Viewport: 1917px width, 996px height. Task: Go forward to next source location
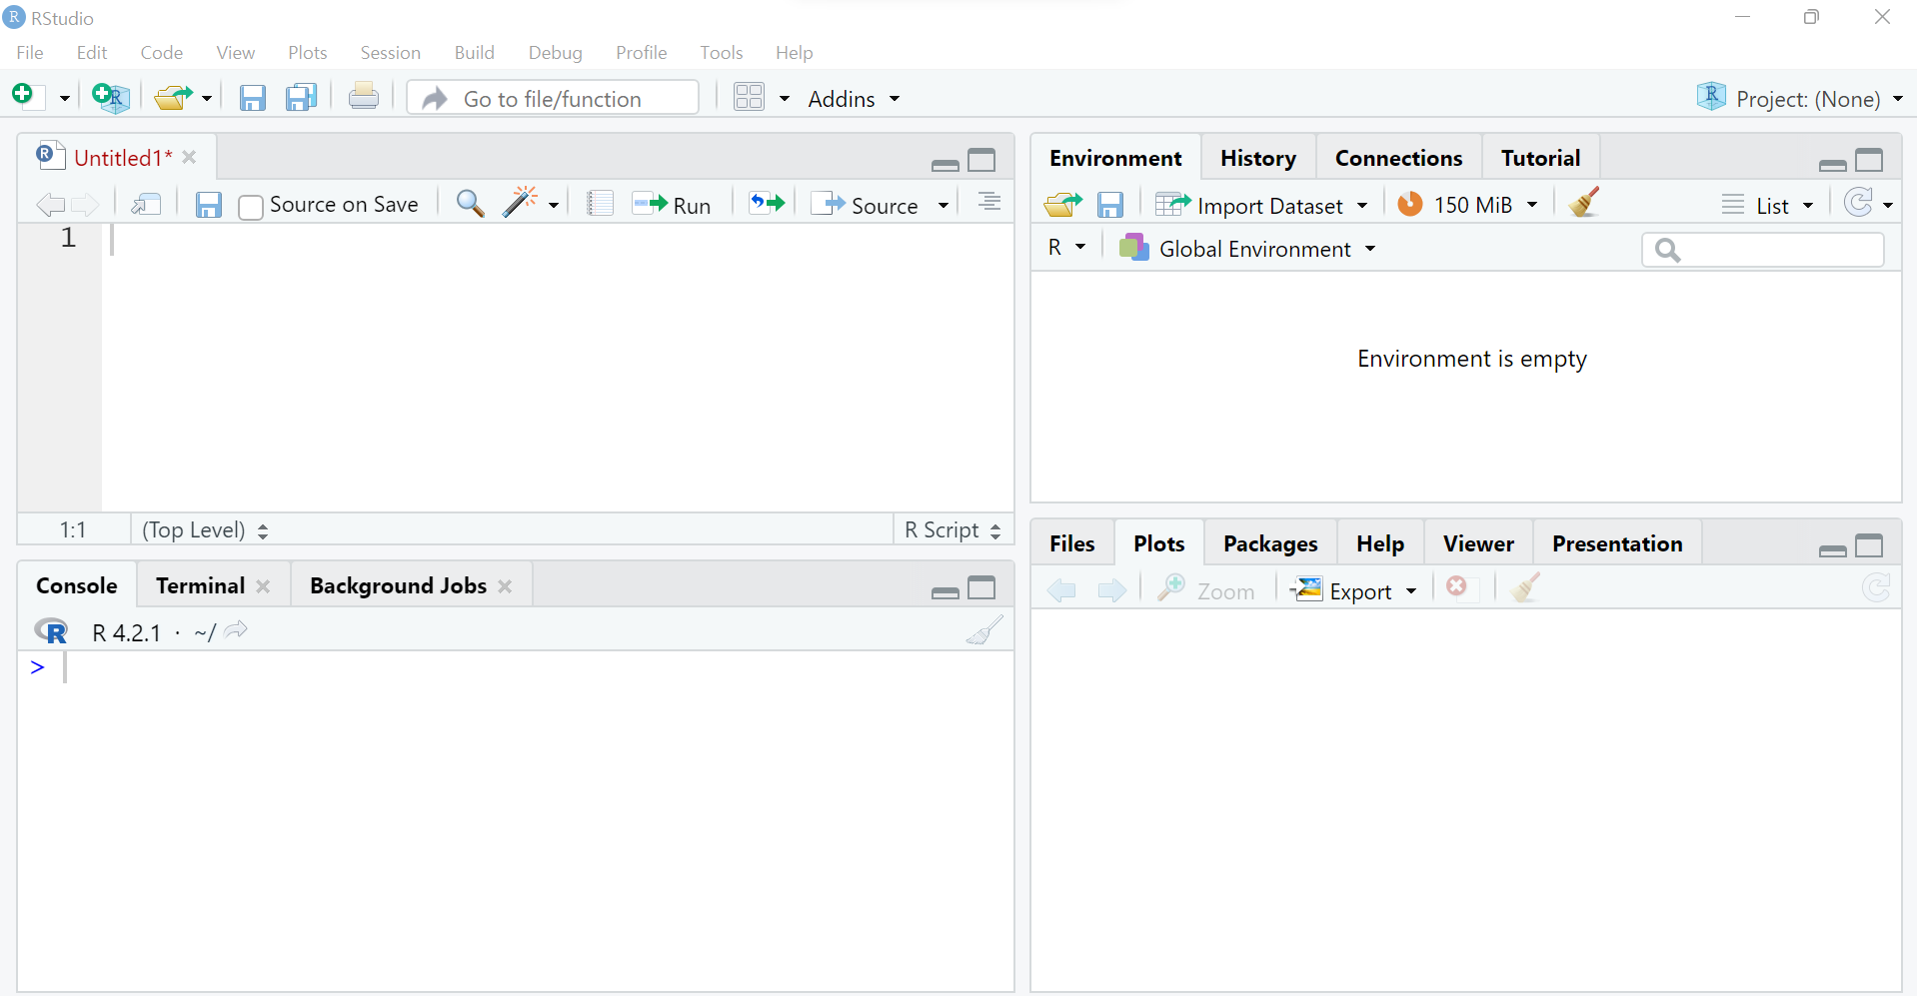tap(85, 205)
